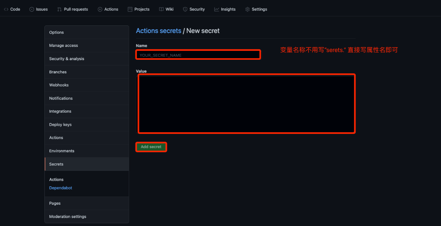Click the Settings gear icon
This screenshot has height=226, width=441.
point(247,9)
